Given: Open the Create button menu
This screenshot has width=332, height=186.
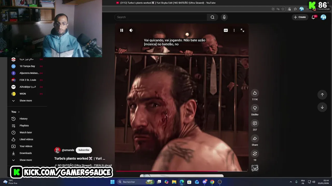Looking at the screenshot, I should tap(300, 17).
